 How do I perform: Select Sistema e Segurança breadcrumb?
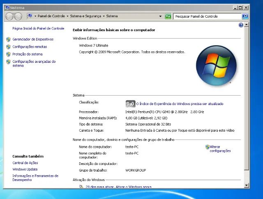[85, 16]
